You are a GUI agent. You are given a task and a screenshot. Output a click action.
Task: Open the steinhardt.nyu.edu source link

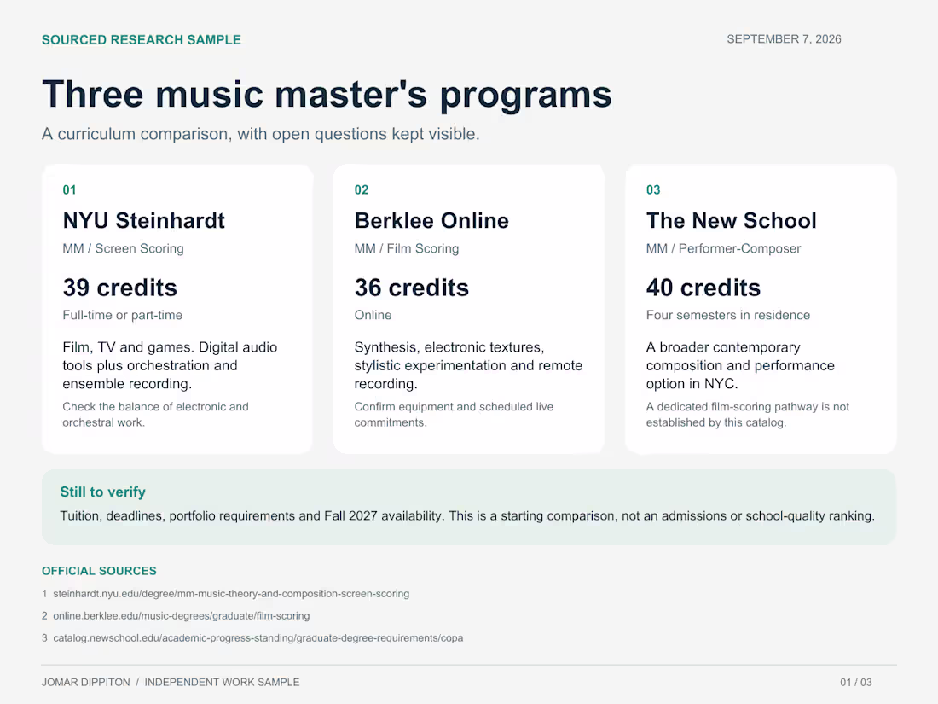coord(231,594)
